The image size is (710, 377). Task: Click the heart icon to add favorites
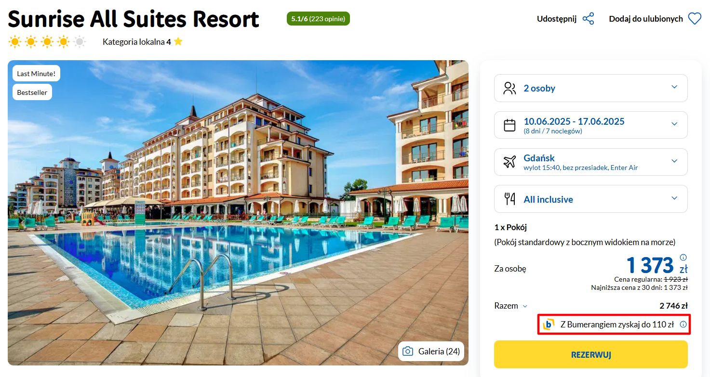695,19
